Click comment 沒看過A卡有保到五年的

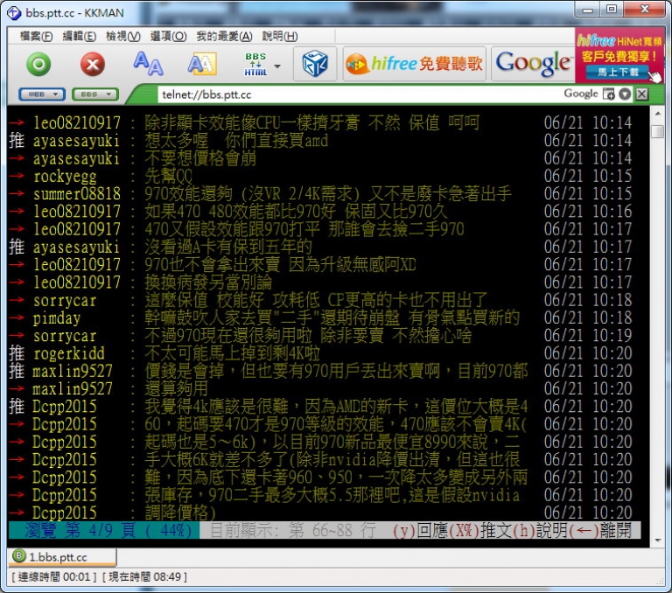[x=228, y=247]
